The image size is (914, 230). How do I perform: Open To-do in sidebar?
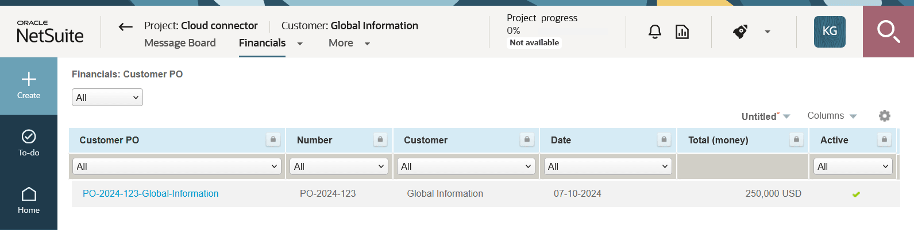coord(29,143)
